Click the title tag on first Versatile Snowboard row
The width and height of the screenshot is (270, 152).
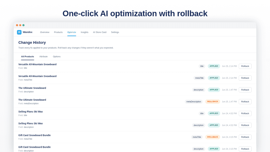point(202,66)
